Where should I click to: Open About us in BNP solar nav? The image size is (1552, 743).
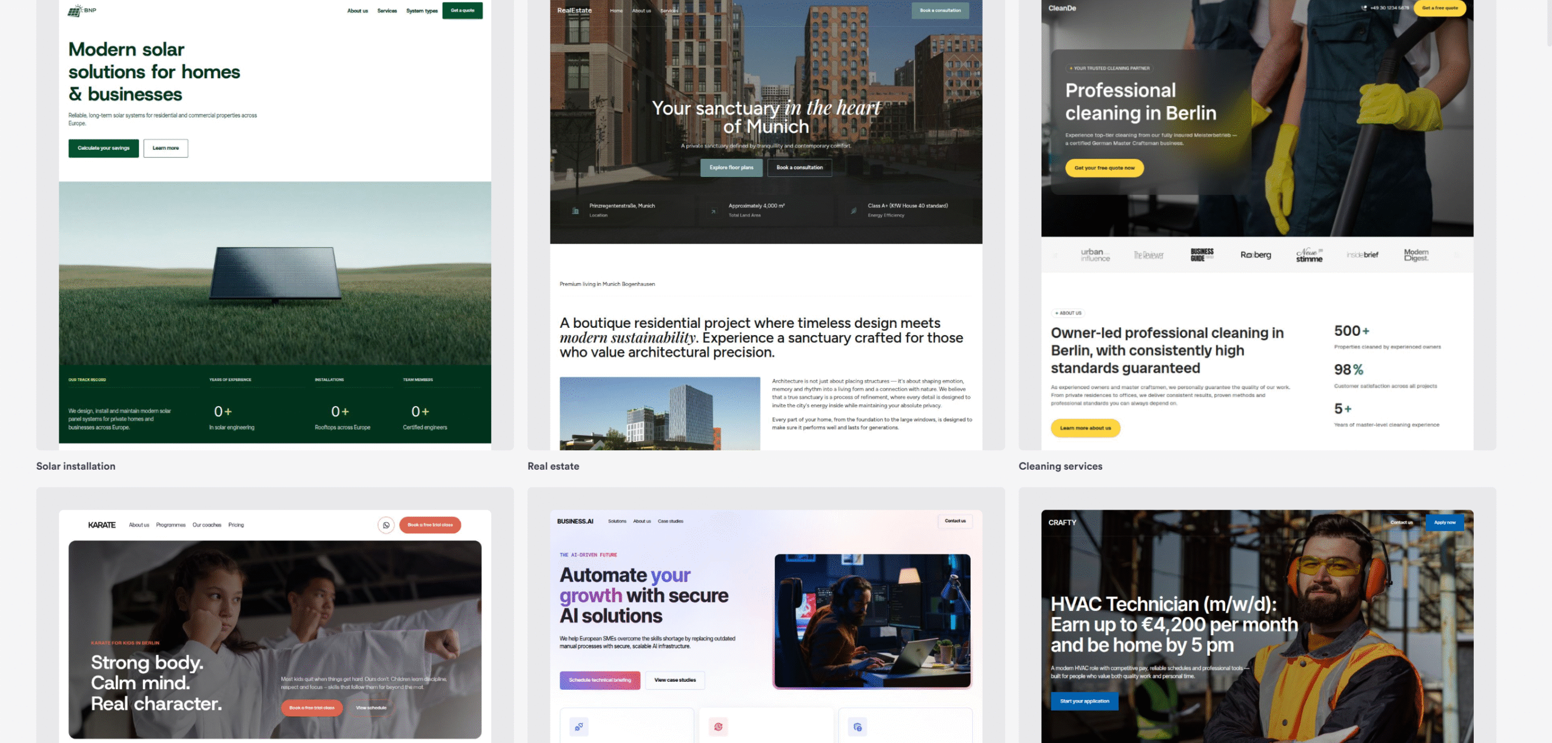pyautogui.click(x=358, y=11)
